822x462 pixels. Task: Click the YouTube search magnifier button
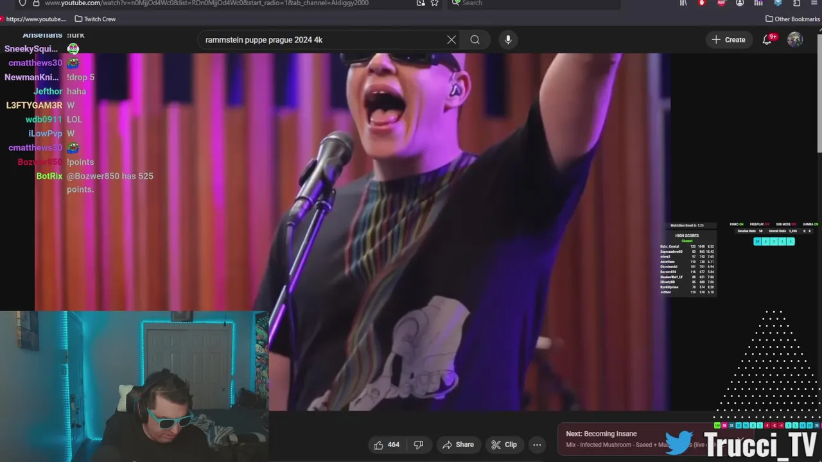[x=475, y=40]
